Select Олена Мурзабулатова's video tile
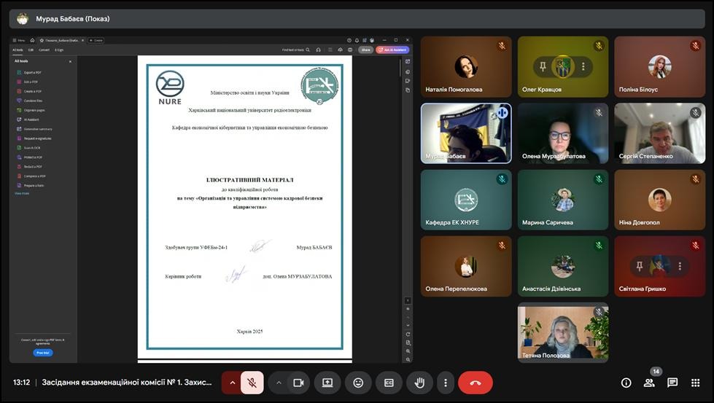 pos(562,133)
